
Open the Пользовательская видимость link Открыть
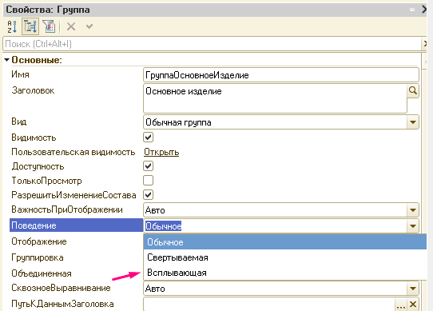[x=161, y=152]
